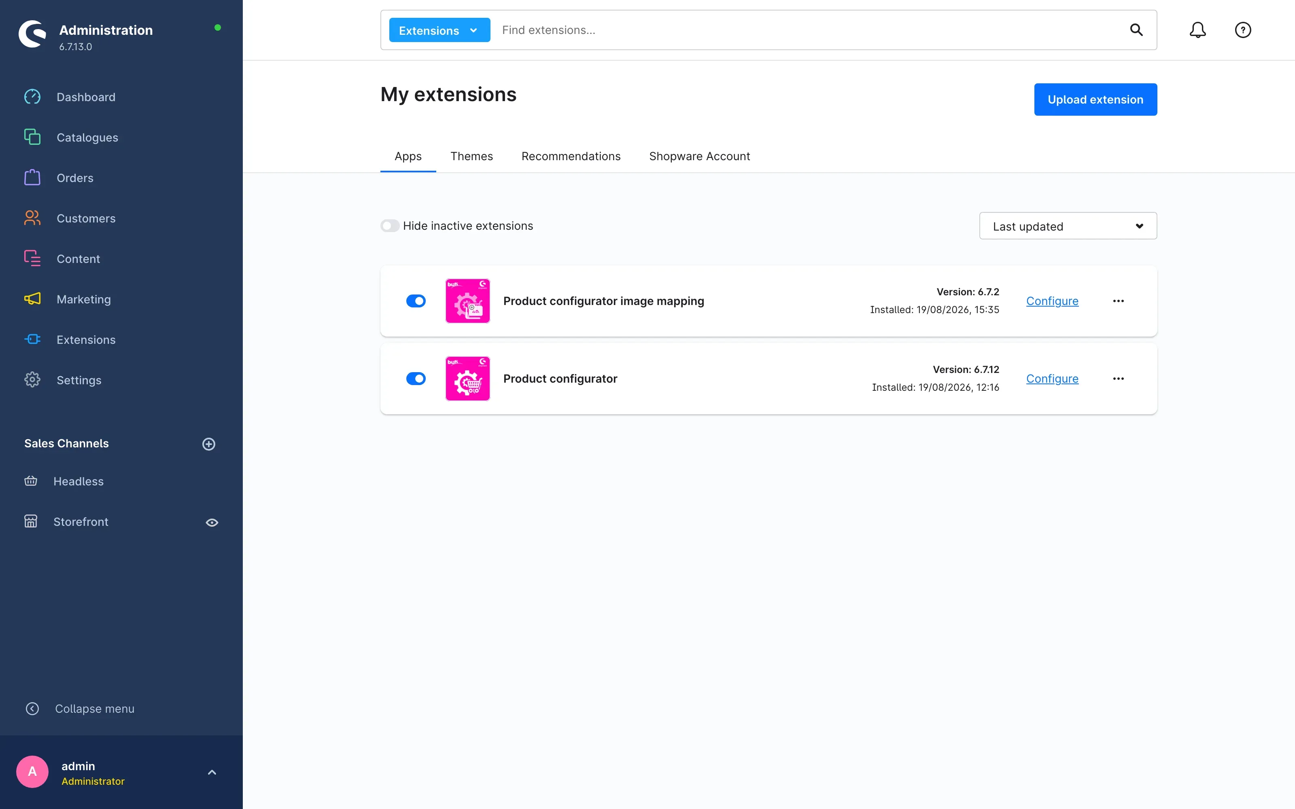Open the Extensions search type dropdown
The height and width of the screenshot is (809, 1295).
click(x=439, y=30)
